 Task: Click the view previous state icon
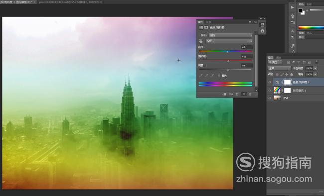[231, 95]
